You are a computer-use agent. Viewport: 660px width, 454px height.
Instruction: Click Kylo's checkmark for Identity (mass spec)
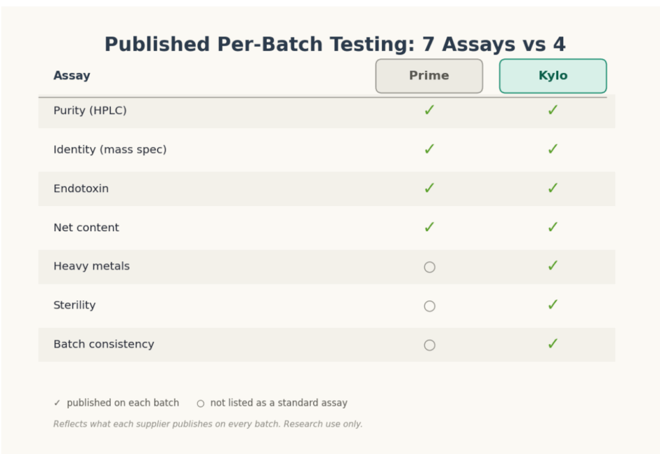553,149
